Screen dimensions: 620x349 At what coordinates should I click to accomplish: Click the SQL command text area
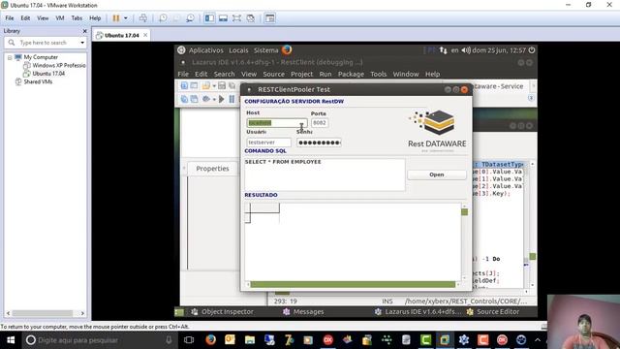[325, 174]
